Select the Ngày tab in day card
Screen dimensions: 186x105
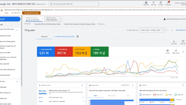[95, 96]
